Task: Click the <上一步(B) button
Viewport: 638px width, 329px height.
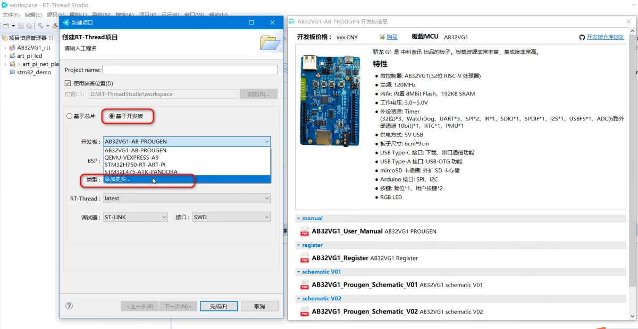Action: click(x=140, y=306)
